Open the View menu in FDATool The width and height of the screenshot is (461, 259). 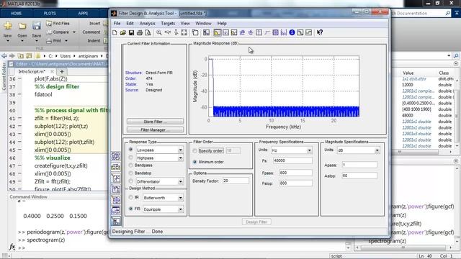[185, 23]
